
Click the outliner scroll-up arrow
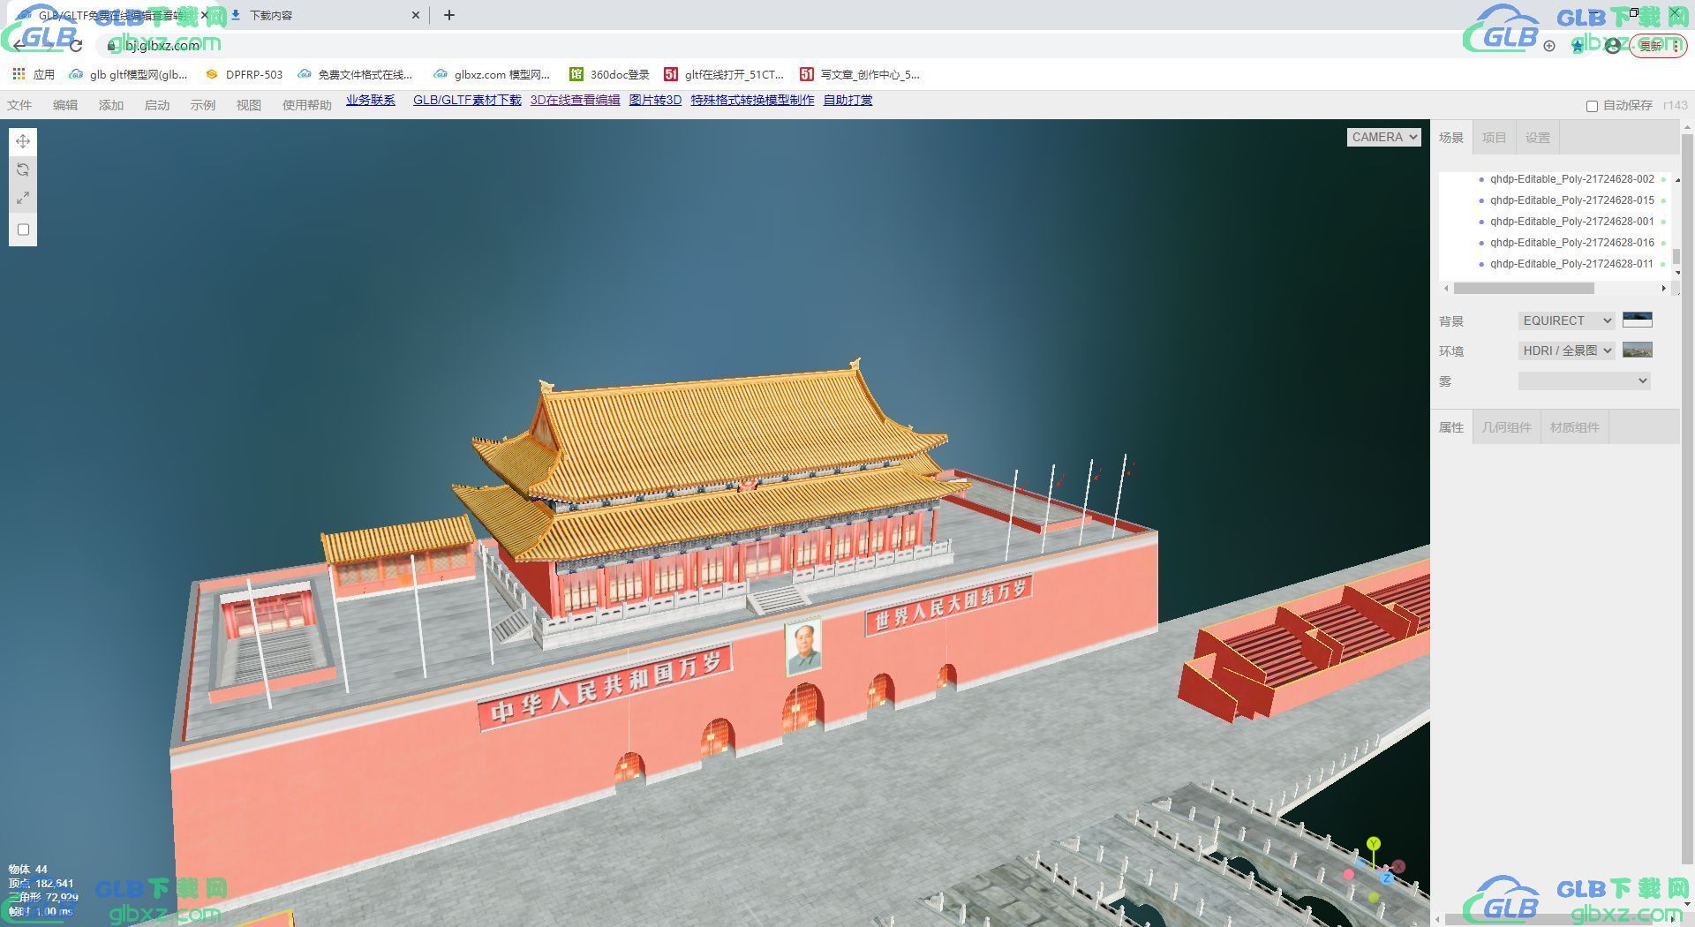point(1677,179)
